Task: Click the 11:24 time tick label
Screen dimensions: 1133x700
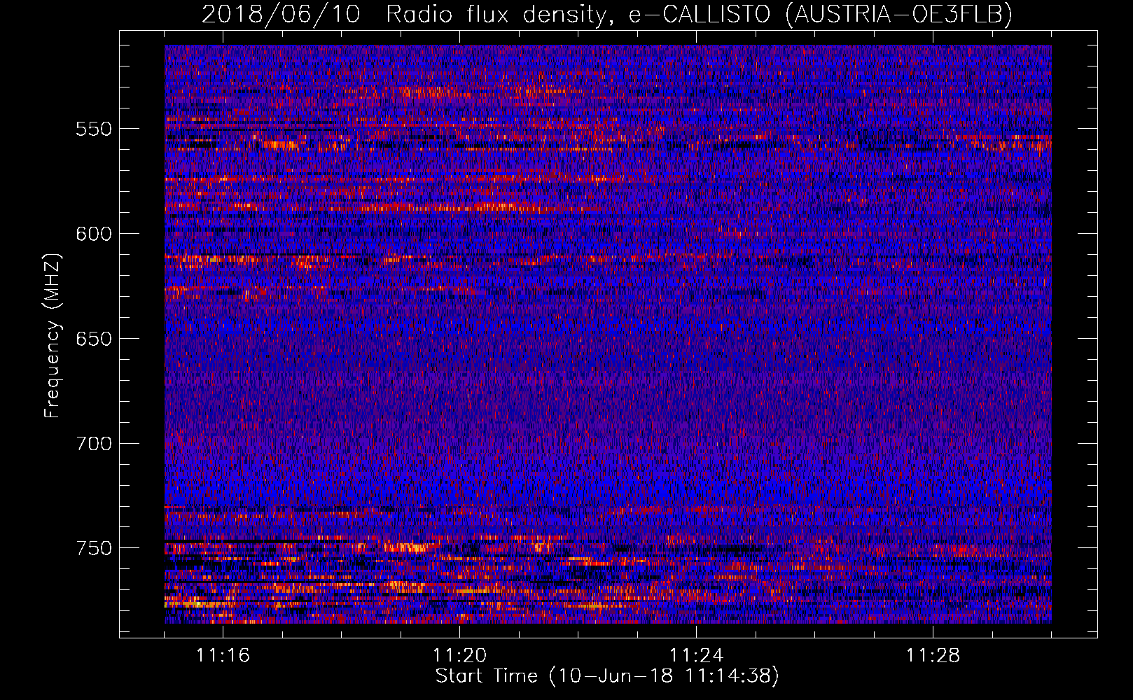Action: click(696, 656)
